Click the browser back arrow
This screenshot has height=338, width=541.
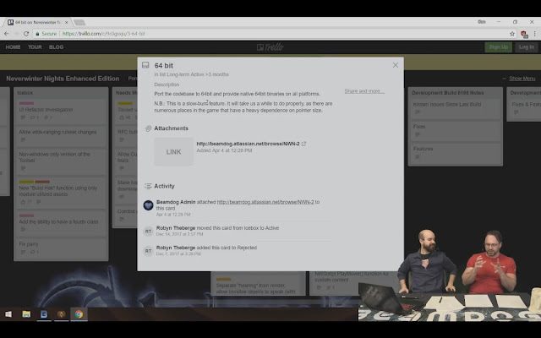click(6, 34)
